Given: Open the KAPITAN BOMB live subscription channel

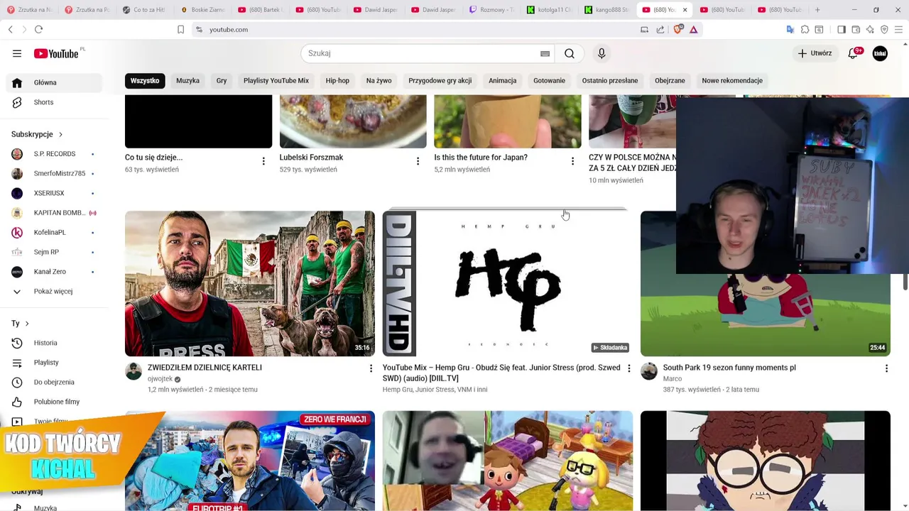Looking at the screenshot, I should click(x=54, y=213).
